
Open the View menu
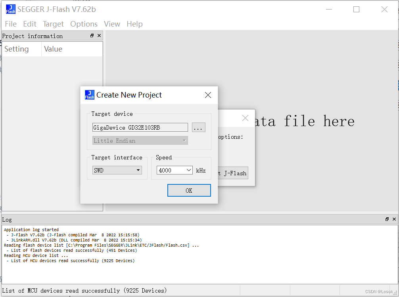click(x=112, y=24)
